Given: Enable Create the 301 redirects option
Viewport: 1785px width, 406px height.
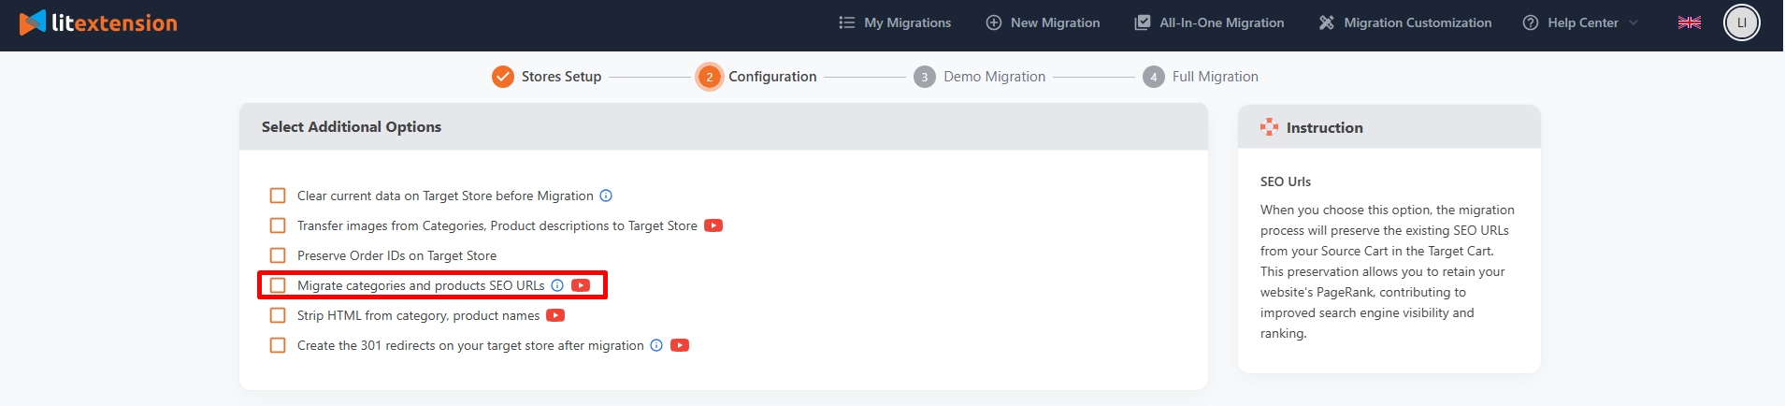Looking at the screenshot, I should coord(278,345).
